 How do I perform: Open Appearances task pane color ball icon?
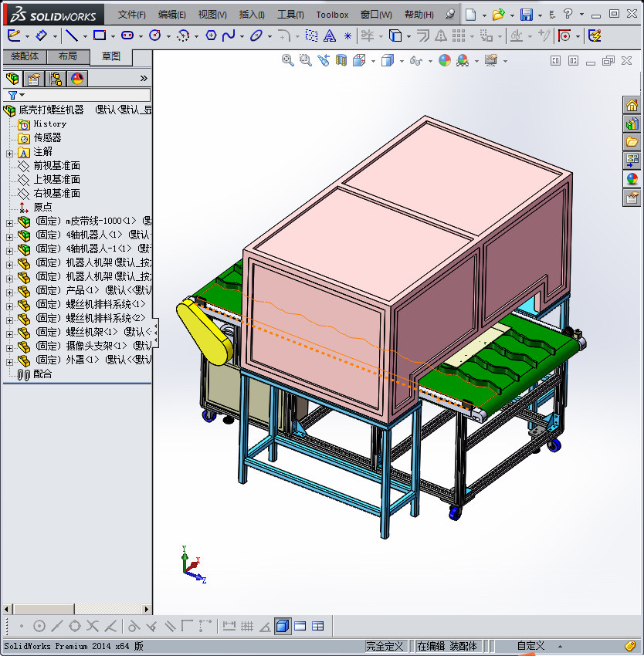(x=632, y=179)
